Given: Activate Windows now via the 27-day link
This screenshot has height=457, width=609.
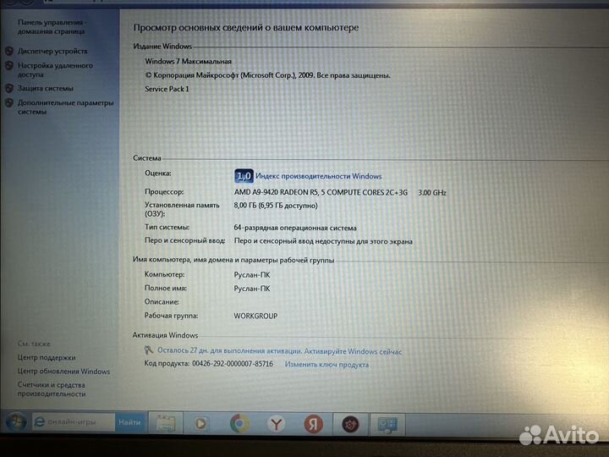Looking at the screenshot, I should coord(280,351).
